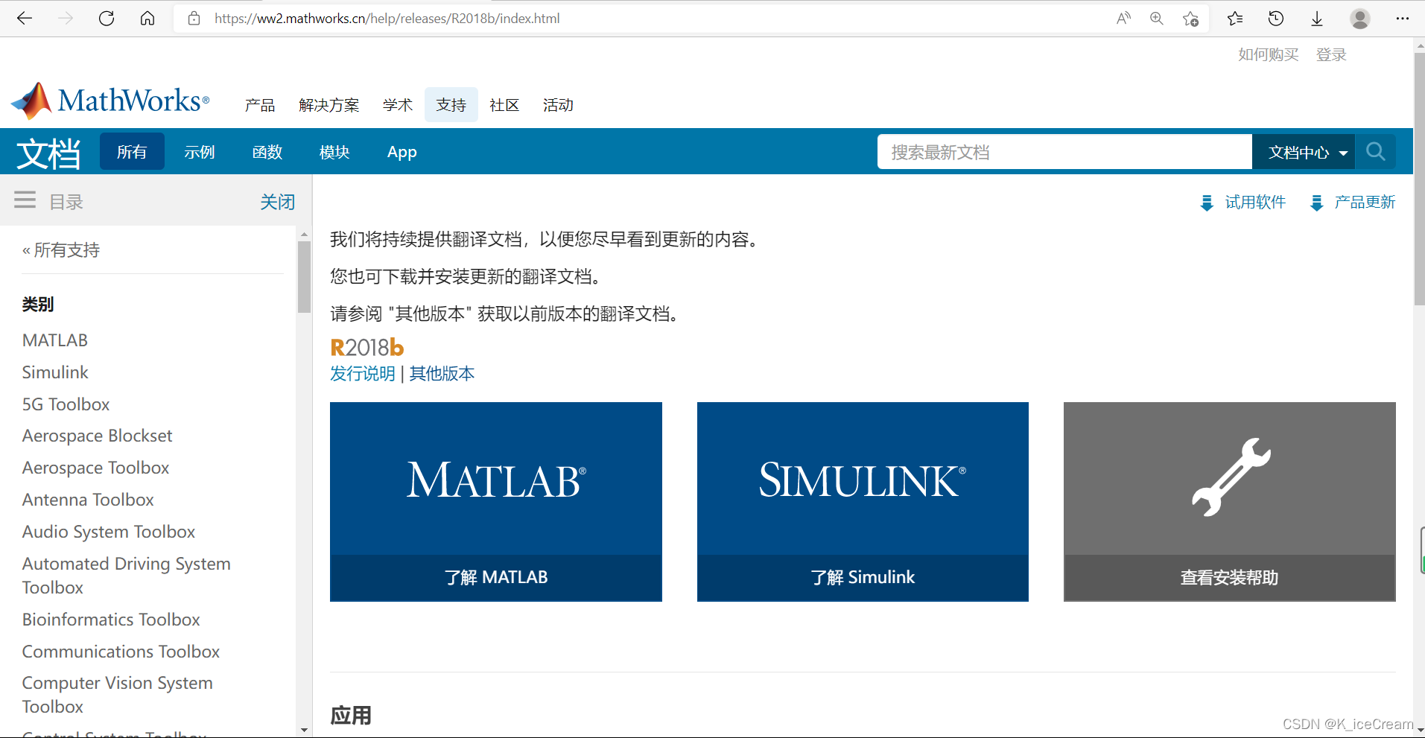Viewport: 1425px width, 738px height.
Task: Switch to the 函数 documentation tab
Action: coord(267,152)
